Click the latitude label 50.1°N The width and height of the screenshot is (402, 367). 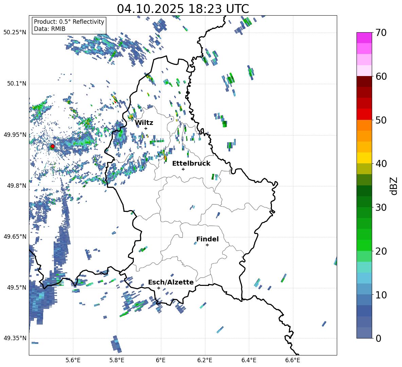pos(16,84)
